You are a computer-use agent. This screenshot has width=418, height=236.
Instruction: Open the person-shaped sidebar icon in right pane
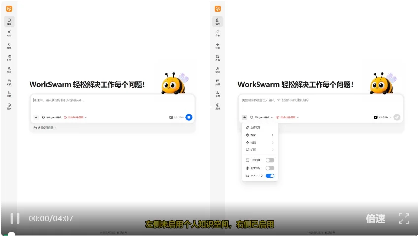[x=218, y=70]
